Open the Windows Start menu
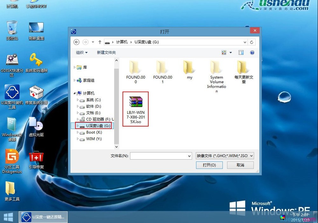 [x=8, y=217]
